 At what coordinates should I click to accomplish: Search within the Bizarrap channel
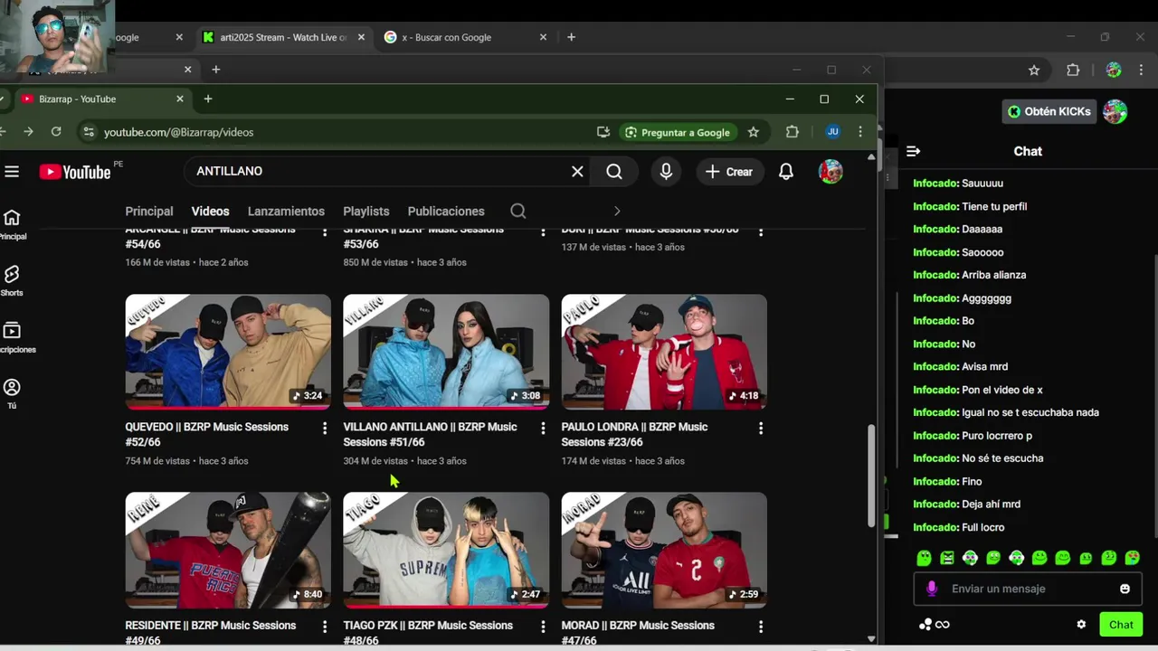click(517, 211)
